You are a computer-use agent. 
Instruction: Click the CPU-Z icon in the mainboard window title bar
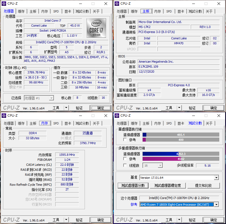(116, 4)
